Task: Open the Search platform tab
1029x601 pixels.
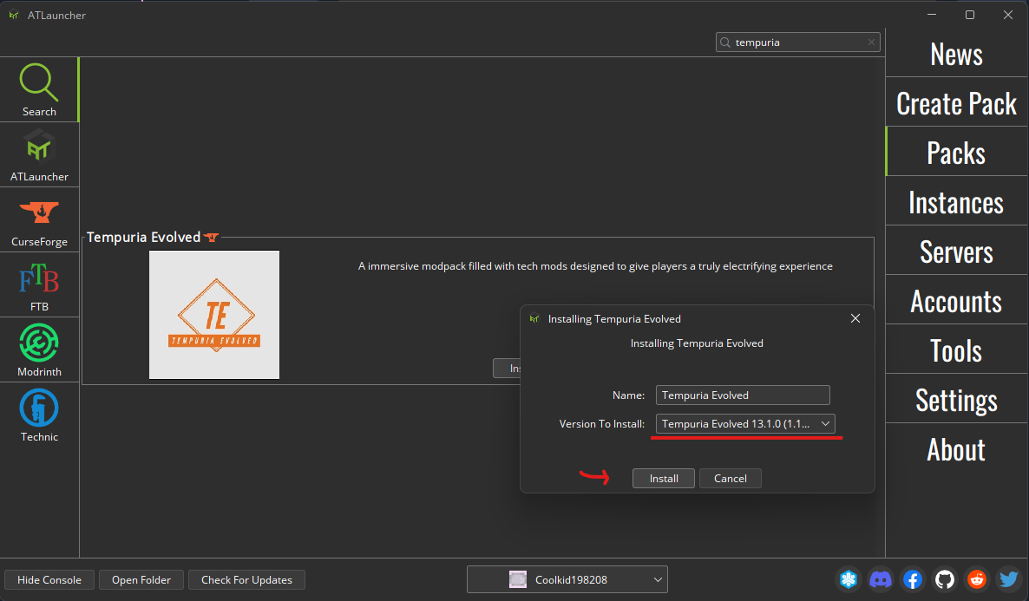Action: click(x=39, y=90)
